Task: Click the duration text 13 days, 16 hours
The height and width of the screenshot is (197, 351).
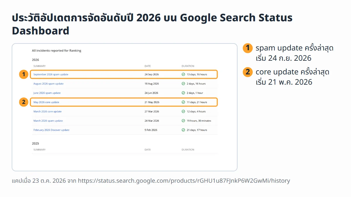Action: (197, 74)
